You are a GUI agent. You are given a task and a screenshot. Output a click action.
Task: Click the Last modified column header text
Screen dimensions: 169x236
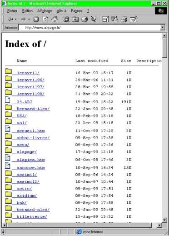point(92,61)
